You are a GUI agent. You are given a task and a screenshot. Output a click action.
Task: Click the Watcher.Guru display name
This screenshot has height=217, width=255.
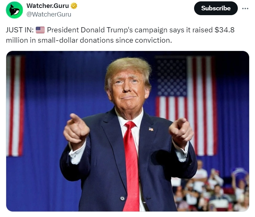click(47, 6)
